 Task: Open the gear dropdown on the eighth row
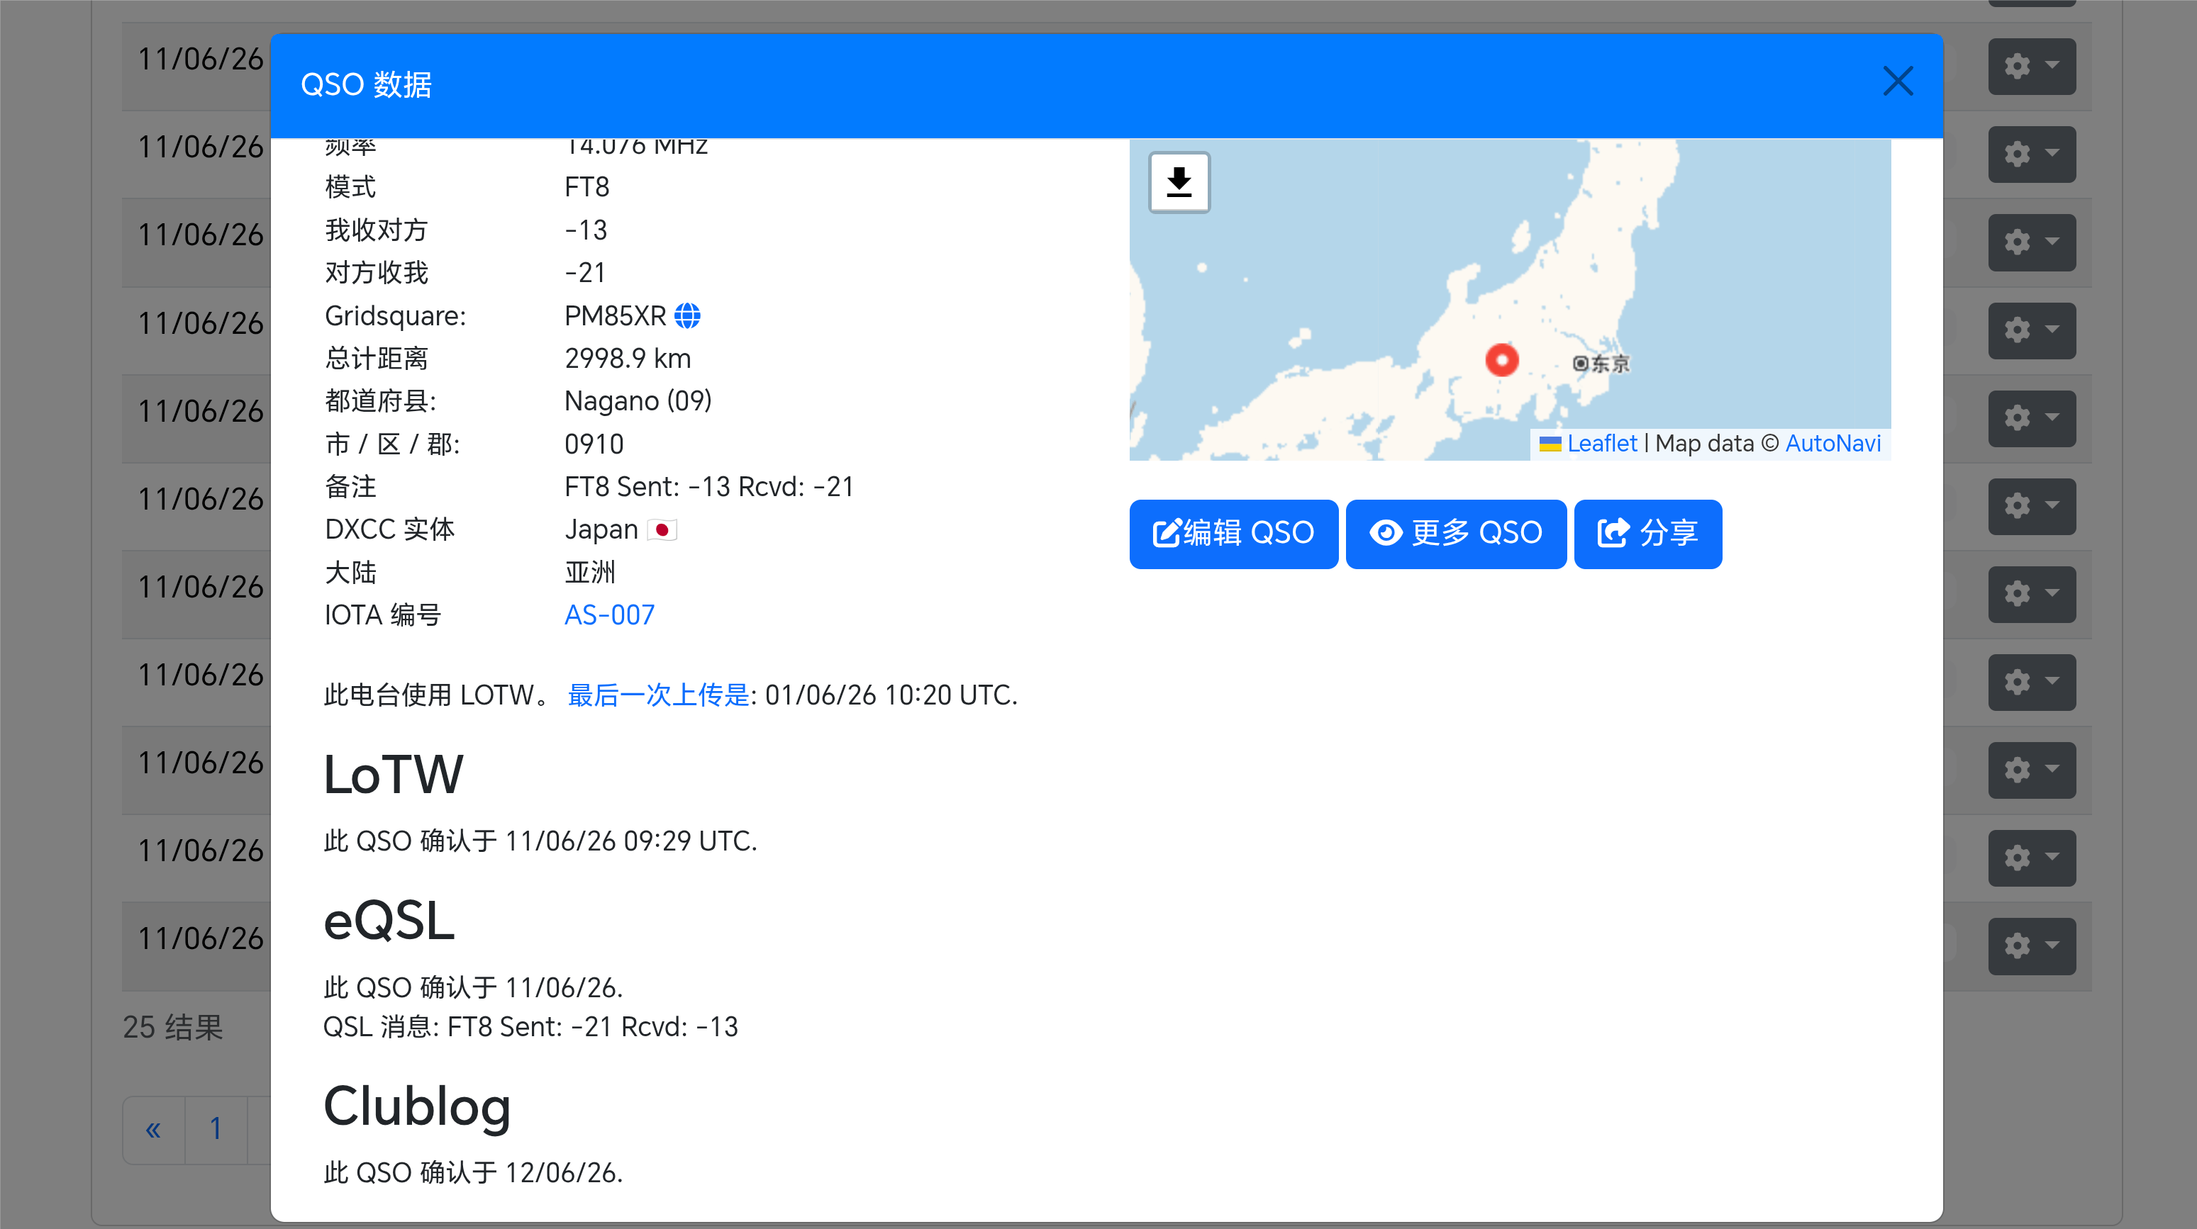pos(2032,682)
